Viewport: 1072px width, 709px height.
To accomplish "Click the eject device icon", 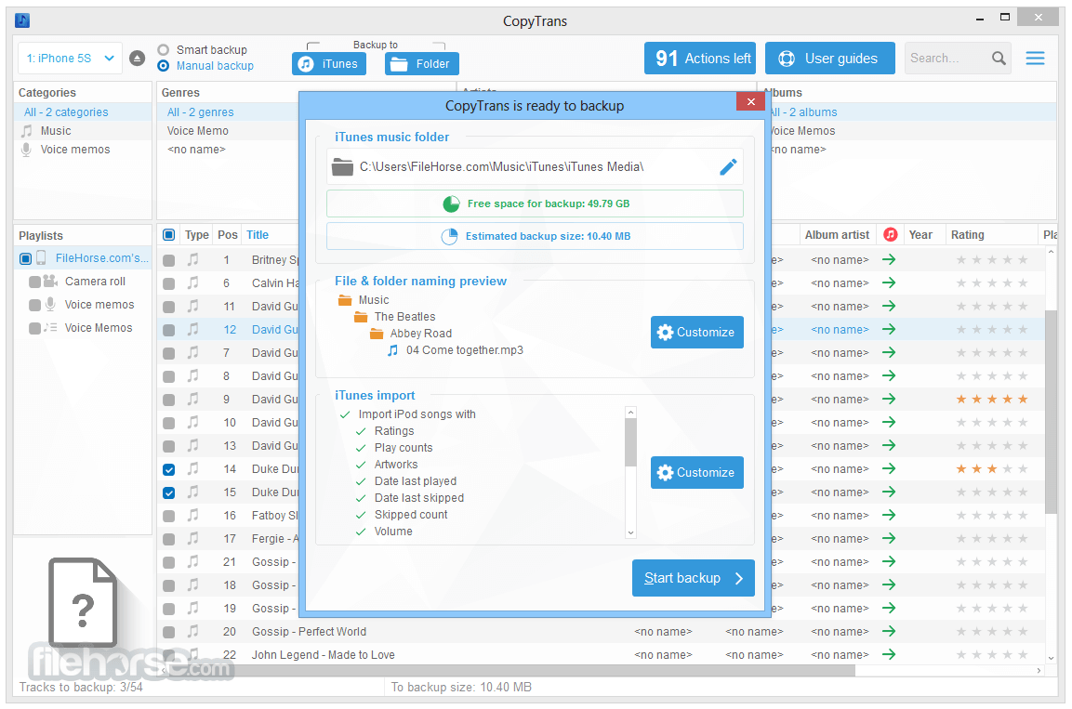I will point(137,59).
